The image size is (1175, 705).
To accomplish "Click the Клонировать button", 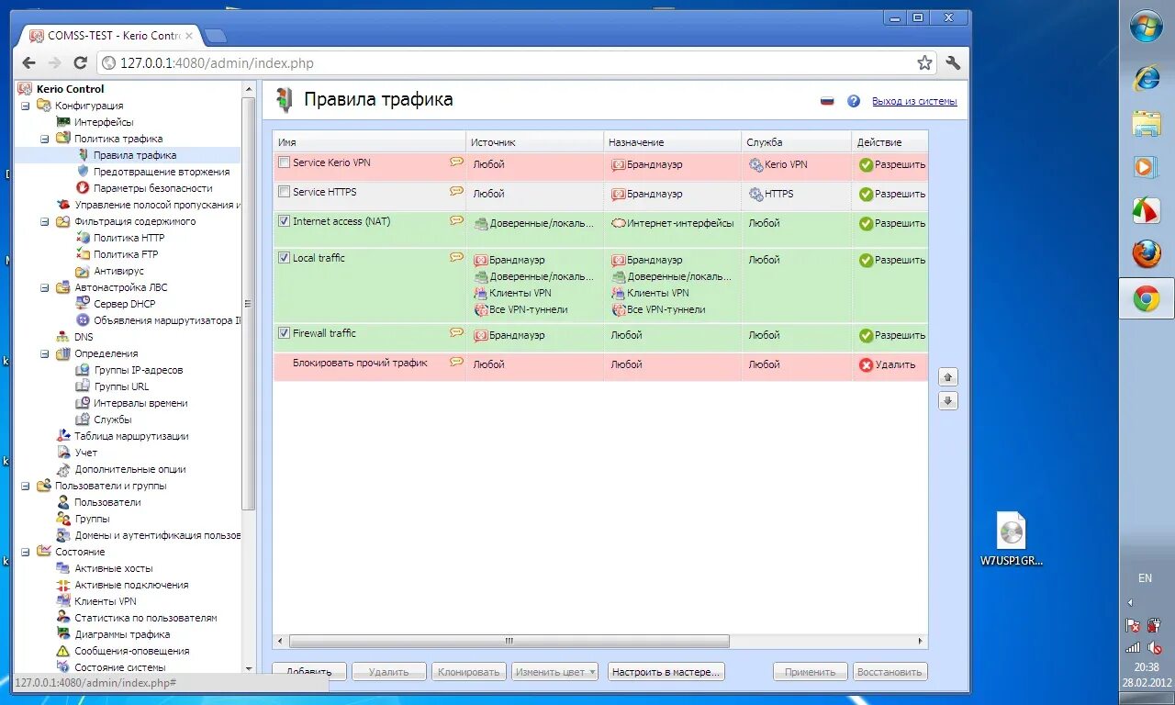I will pos(469,672).
